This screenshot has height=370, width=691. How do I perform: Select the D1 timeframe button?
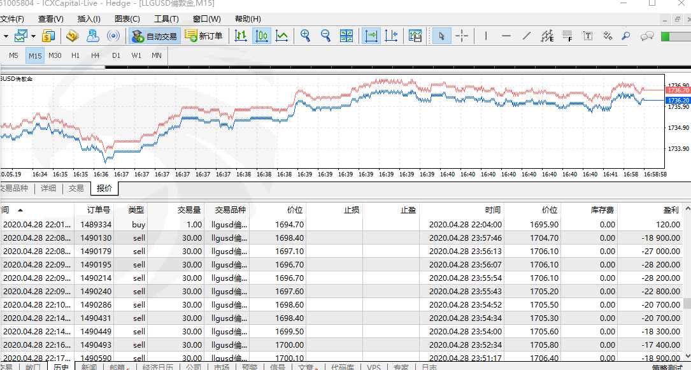116,55
